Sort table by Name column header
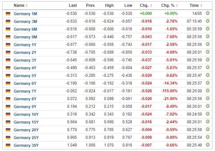215x151 pixels. point(21,5)
